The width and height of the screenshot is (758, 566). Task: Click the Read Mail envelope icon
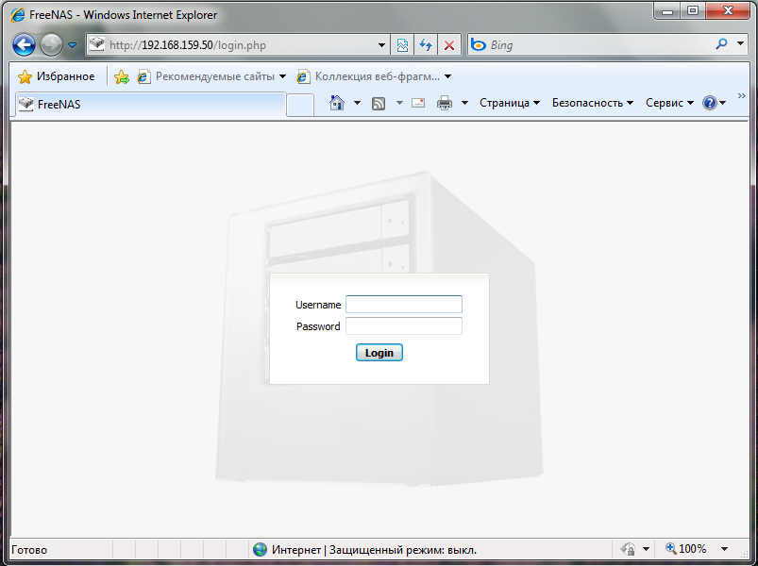(418, 103)
